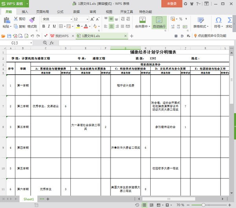Expand the font name 宋体 dropdown
Viewport: 236px width, 208px height.
coord(71,19)
